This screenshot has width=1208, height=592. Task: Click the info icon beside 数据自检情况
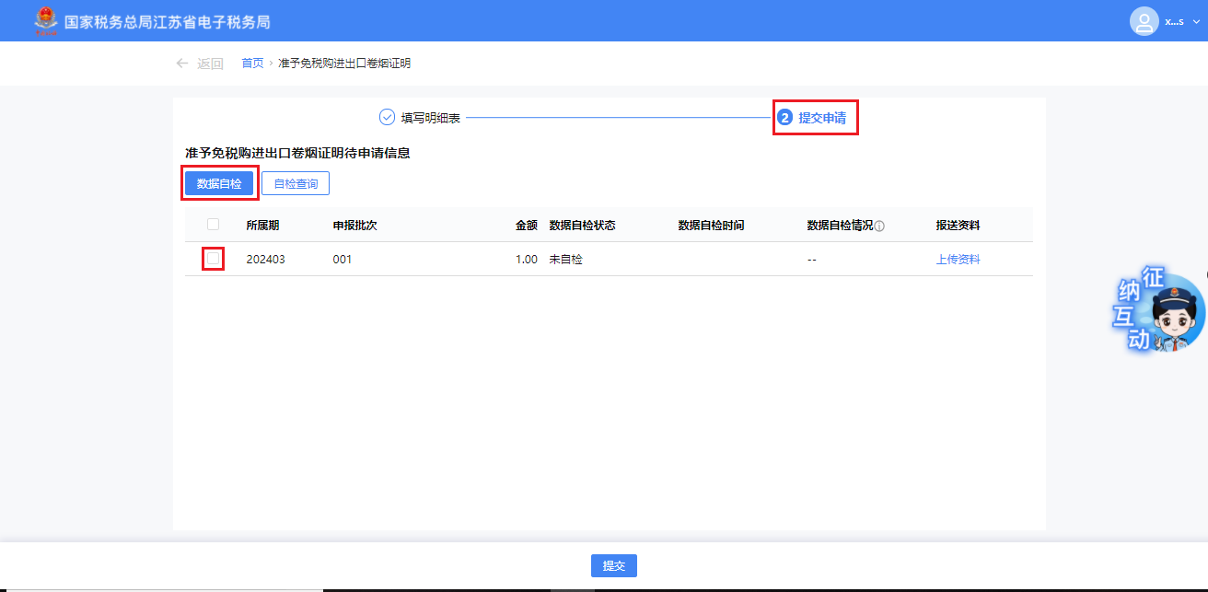(879, 226)
